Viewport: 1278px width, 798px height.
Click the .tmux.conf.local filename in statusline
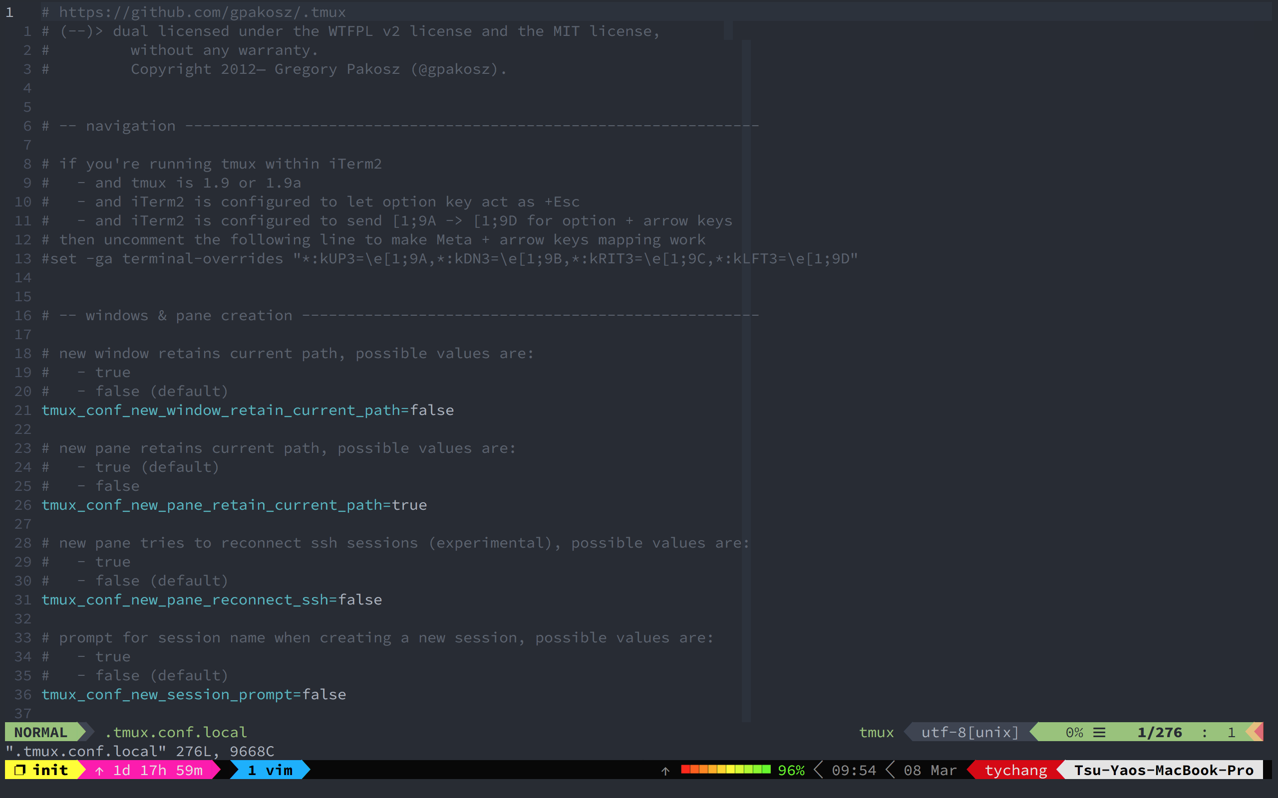pyautogui.click(x=176, y=733)
